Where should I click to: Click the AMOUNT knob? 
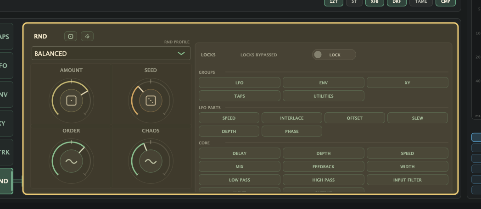click(x=72, y=100)
